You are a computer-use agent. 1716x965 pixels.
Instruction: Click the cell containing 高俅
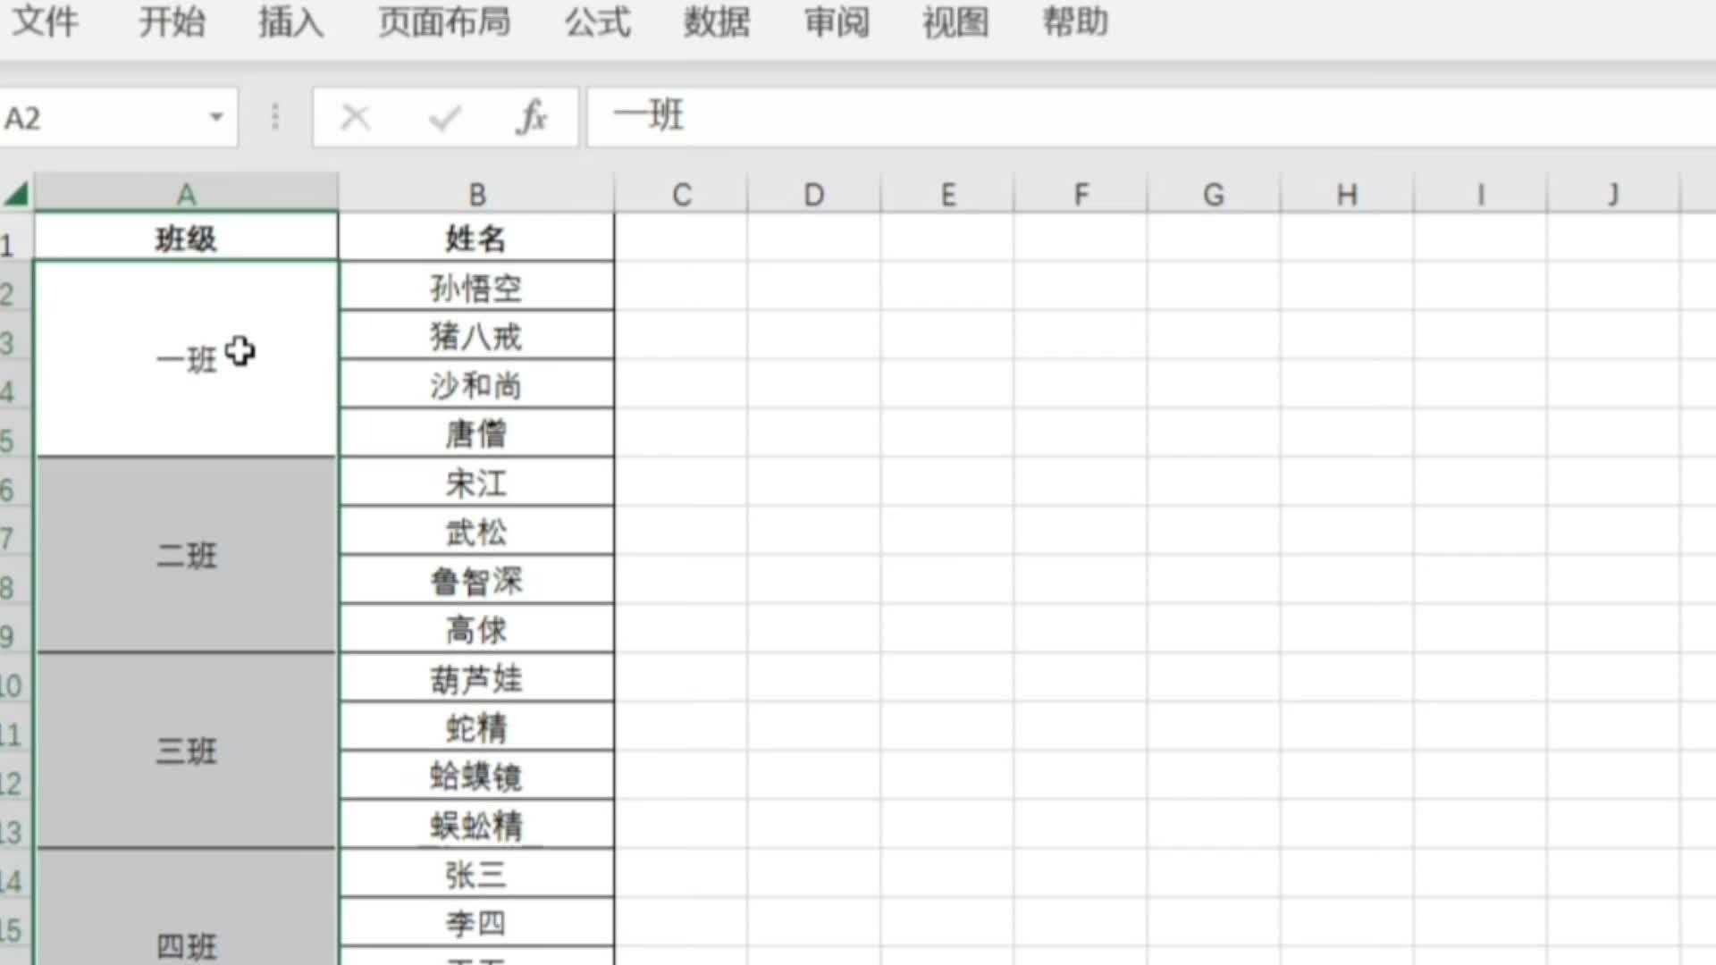(476, 629)
